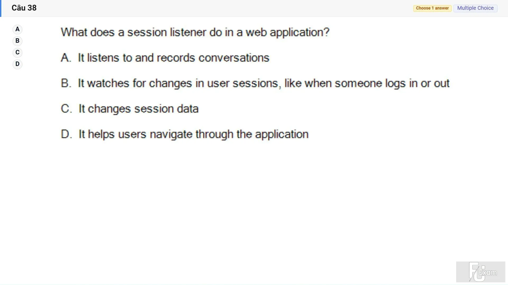Click the 'watches for changes in user sessions' text

tap(183, 83)
